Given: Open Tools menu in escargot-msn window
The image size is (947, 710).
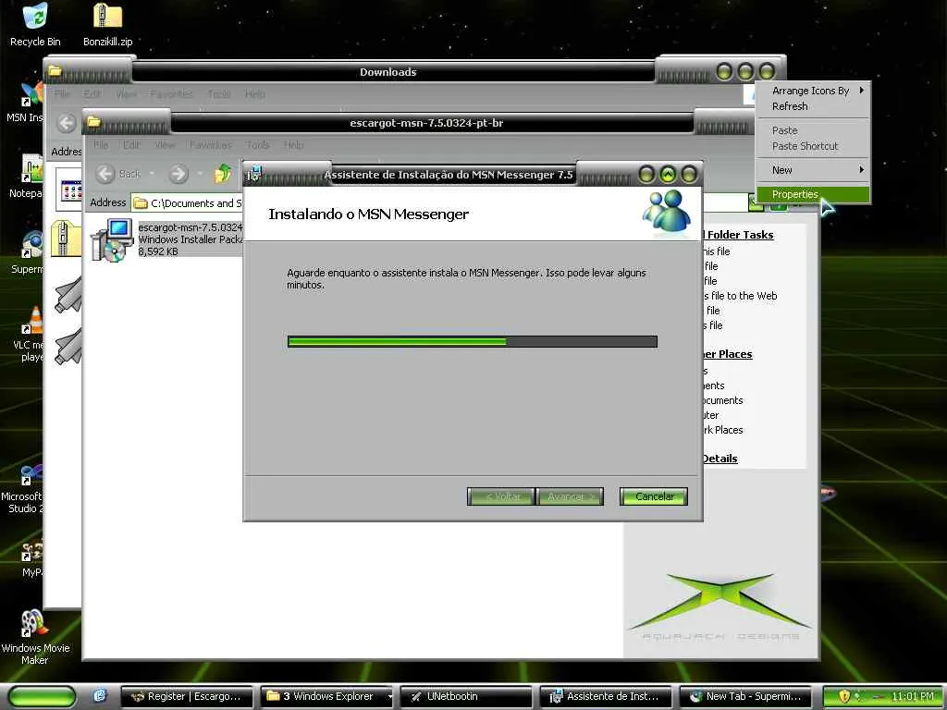Looking at the screenshot, I should pos(257,145).
